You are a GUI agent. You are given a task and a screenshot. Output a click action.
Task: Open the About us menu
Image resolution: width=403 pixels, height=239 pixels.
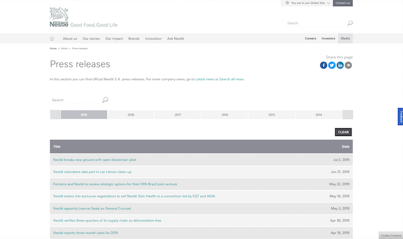[70, 38]
